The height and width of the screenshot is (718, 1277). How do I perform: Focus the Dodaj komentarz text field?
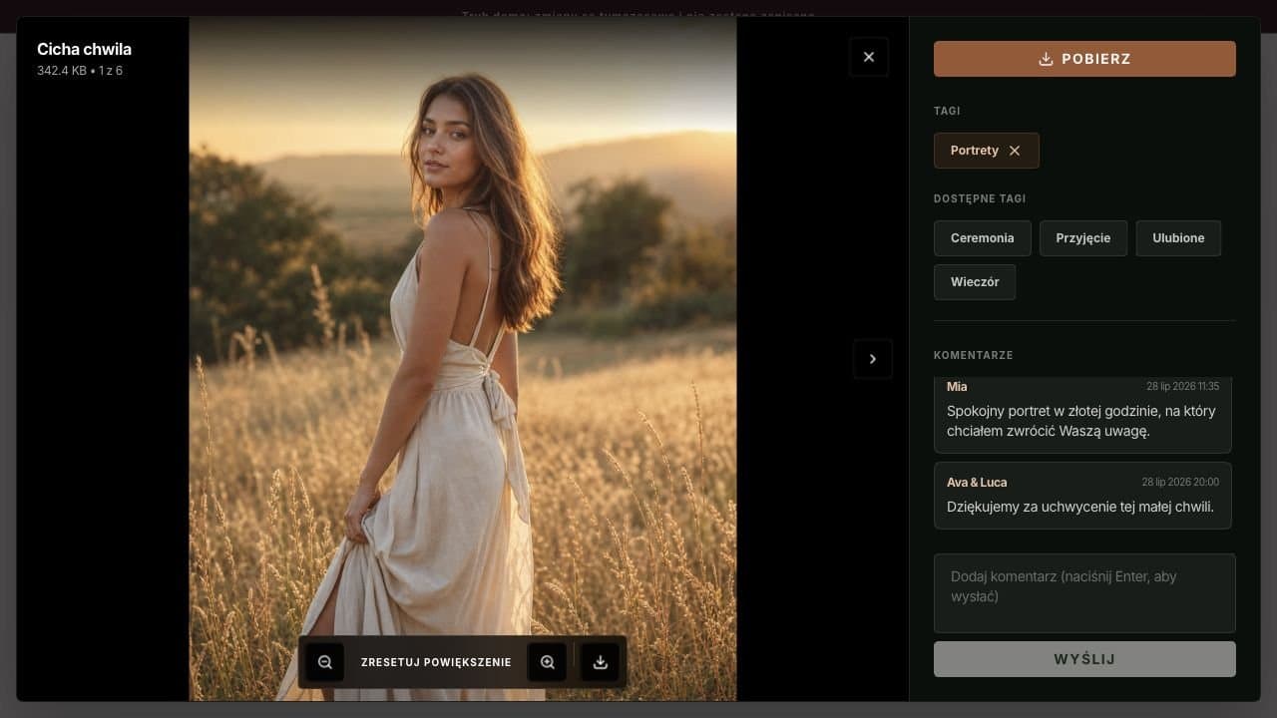coord(1084,593)
